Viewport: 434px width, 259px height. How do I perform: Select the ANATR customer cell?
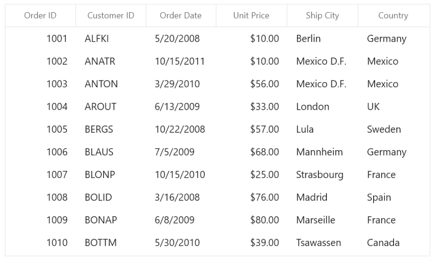point(100,61)
